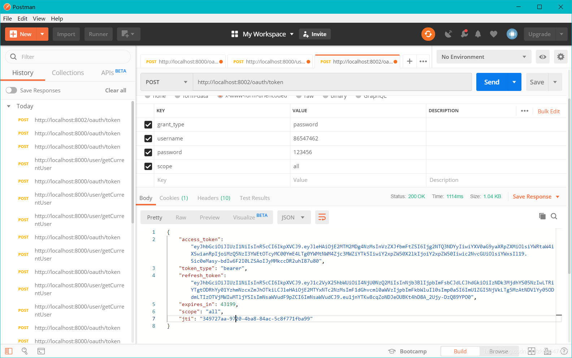The image size is (572, 358).
Task: Toggle the sidebar icon in status bar
Action: click(9, 351)
